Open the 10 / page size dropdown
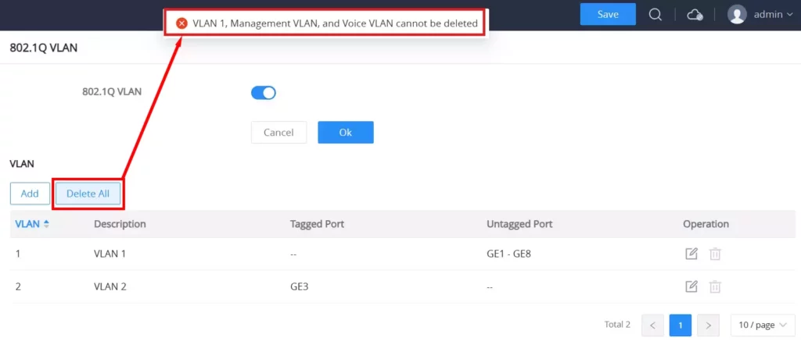This screenshot has height=341, width=801. tap(763, 325)
